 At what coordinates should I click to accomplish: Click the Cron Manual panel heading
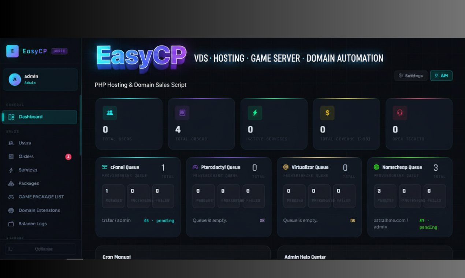tap(117, 257)
